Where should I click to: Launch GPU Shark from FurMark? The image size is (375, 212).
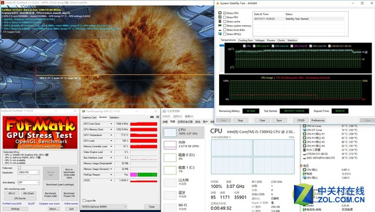coord(29,193)
